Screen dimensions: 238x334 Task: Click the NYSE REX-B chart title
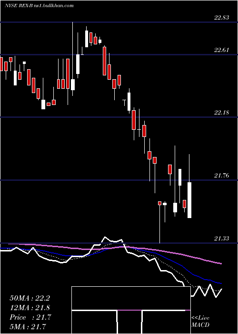39,6
